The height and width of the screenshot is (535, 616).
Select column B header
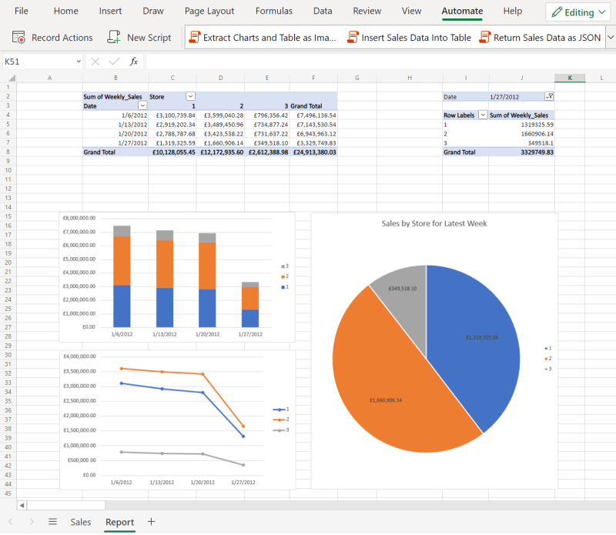115,78
